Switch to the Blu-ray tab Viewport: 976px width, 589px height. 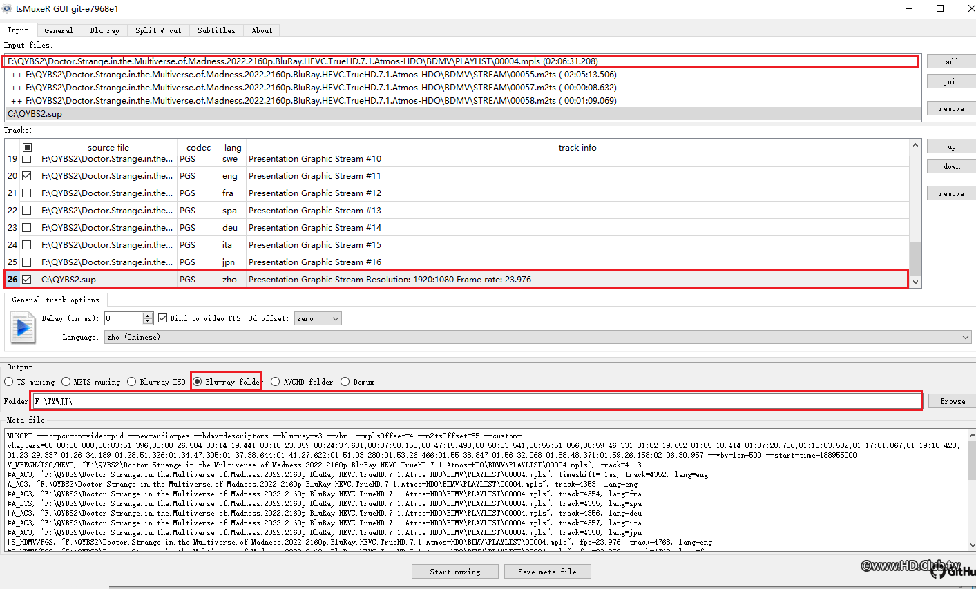point(105,30)
